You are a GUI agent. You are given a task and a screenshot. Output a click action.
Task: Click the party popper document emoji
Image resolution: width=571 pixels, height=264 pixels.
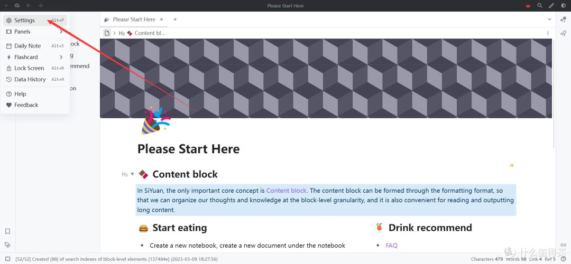coord(156,121)
